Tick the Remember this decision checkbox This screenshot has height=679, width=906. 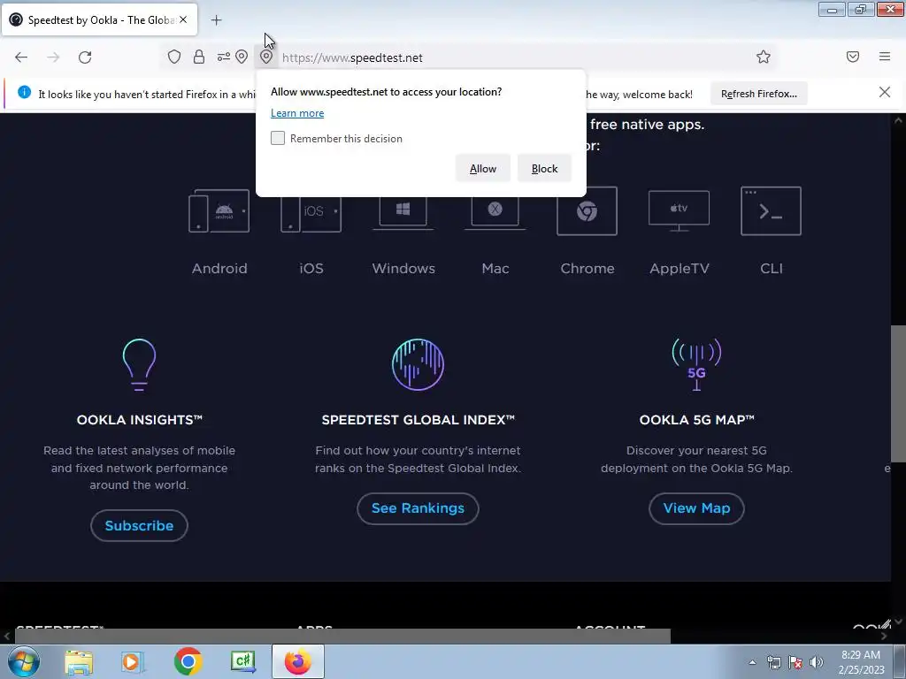(278, 138)
